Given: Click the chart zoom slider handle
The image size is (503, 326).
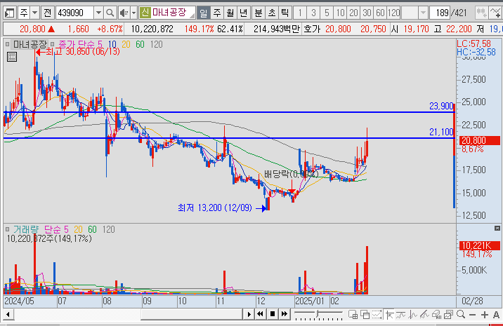Looking at the screenshot, I should (x=318, y=313).
